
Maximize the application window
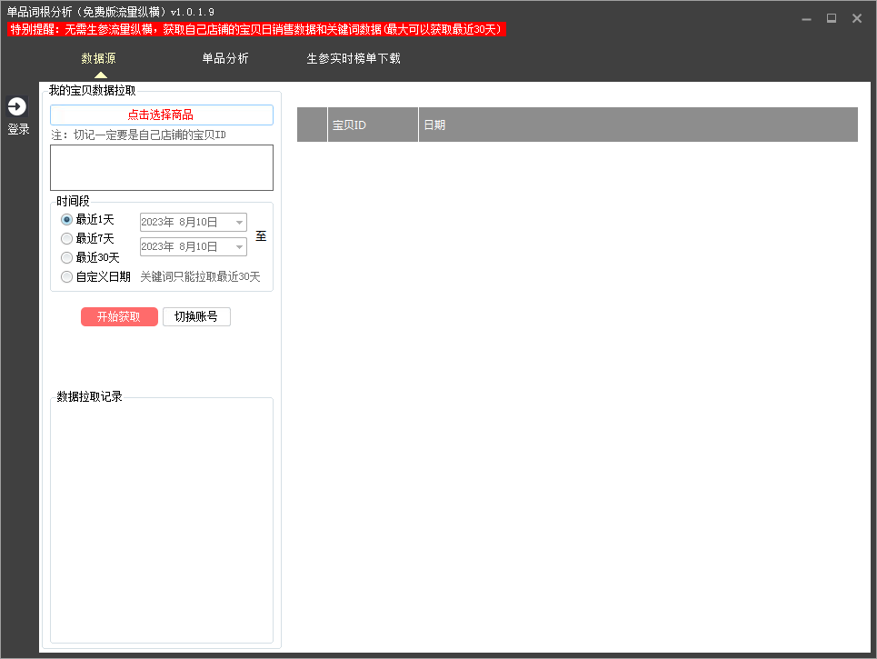coord(831,18)
